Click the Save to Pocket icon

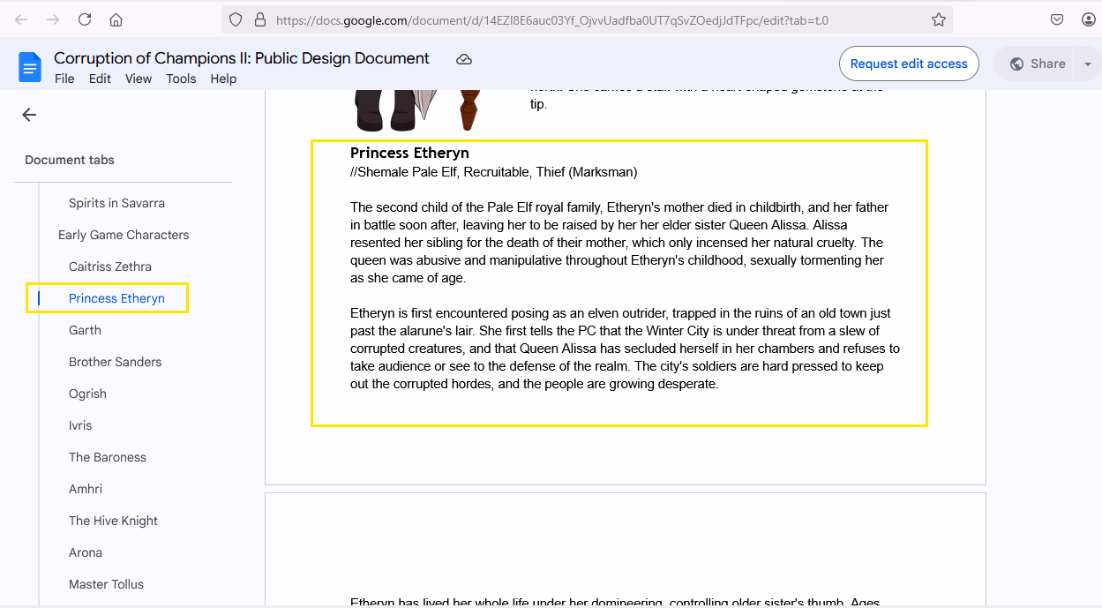[x=1057, y=19]
